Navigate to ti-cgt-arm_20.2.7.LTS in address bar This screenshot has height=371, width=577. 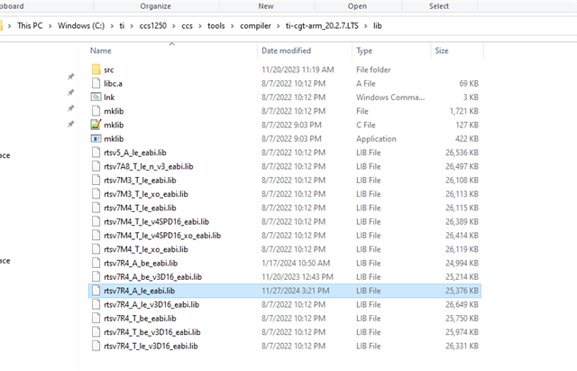322,26
